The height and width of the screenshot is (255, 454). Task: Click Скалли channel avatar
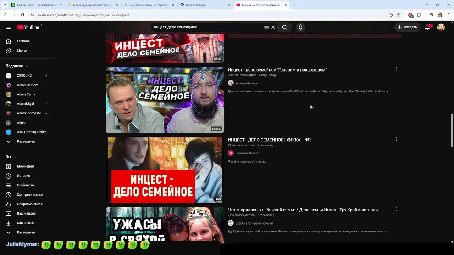tap(231, 223)
